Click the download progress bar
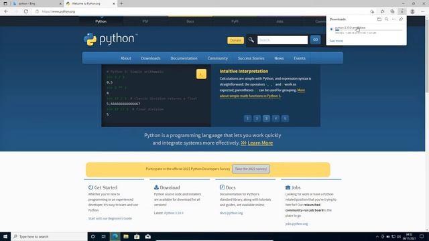The image size is (429, 241). coord(369,30)
